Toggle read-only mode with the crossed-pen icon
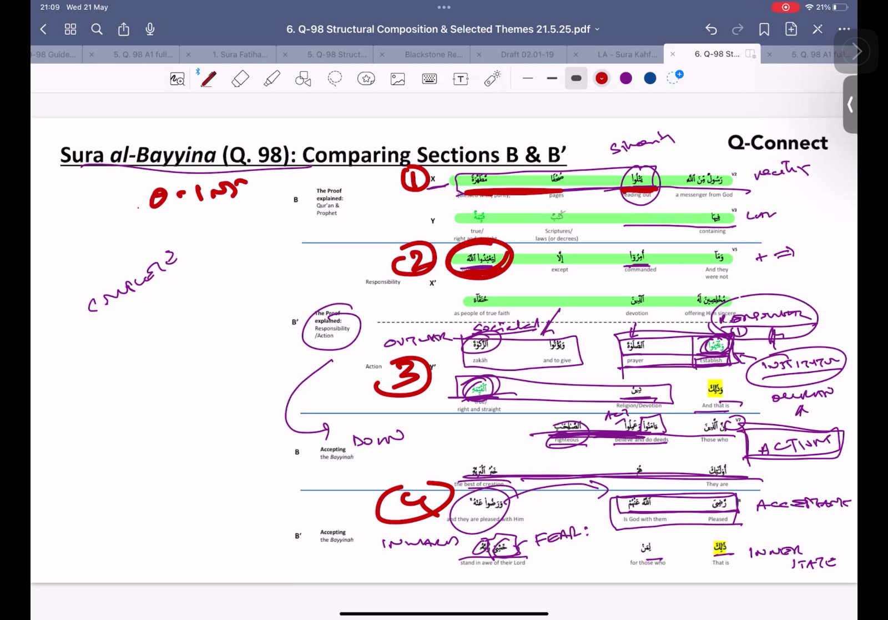 click(x=818, y=29)
